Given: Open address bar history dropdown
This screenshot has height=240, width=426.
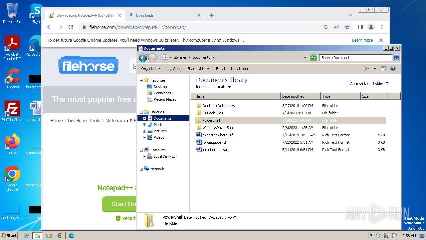Looking at the screenshot, I should 305,58.
